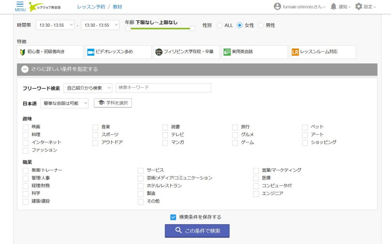Check the 映画 hobby checkbox
Image resolution: width=391 pixels, height=244 pixels.
tap(26, 127)
